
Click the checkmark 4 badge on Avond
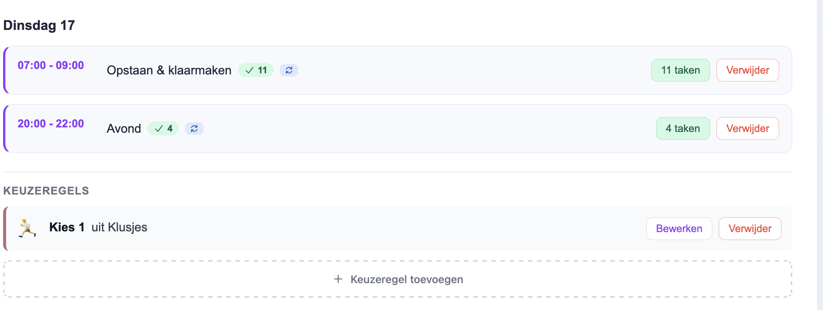click(x=163, y=129)
